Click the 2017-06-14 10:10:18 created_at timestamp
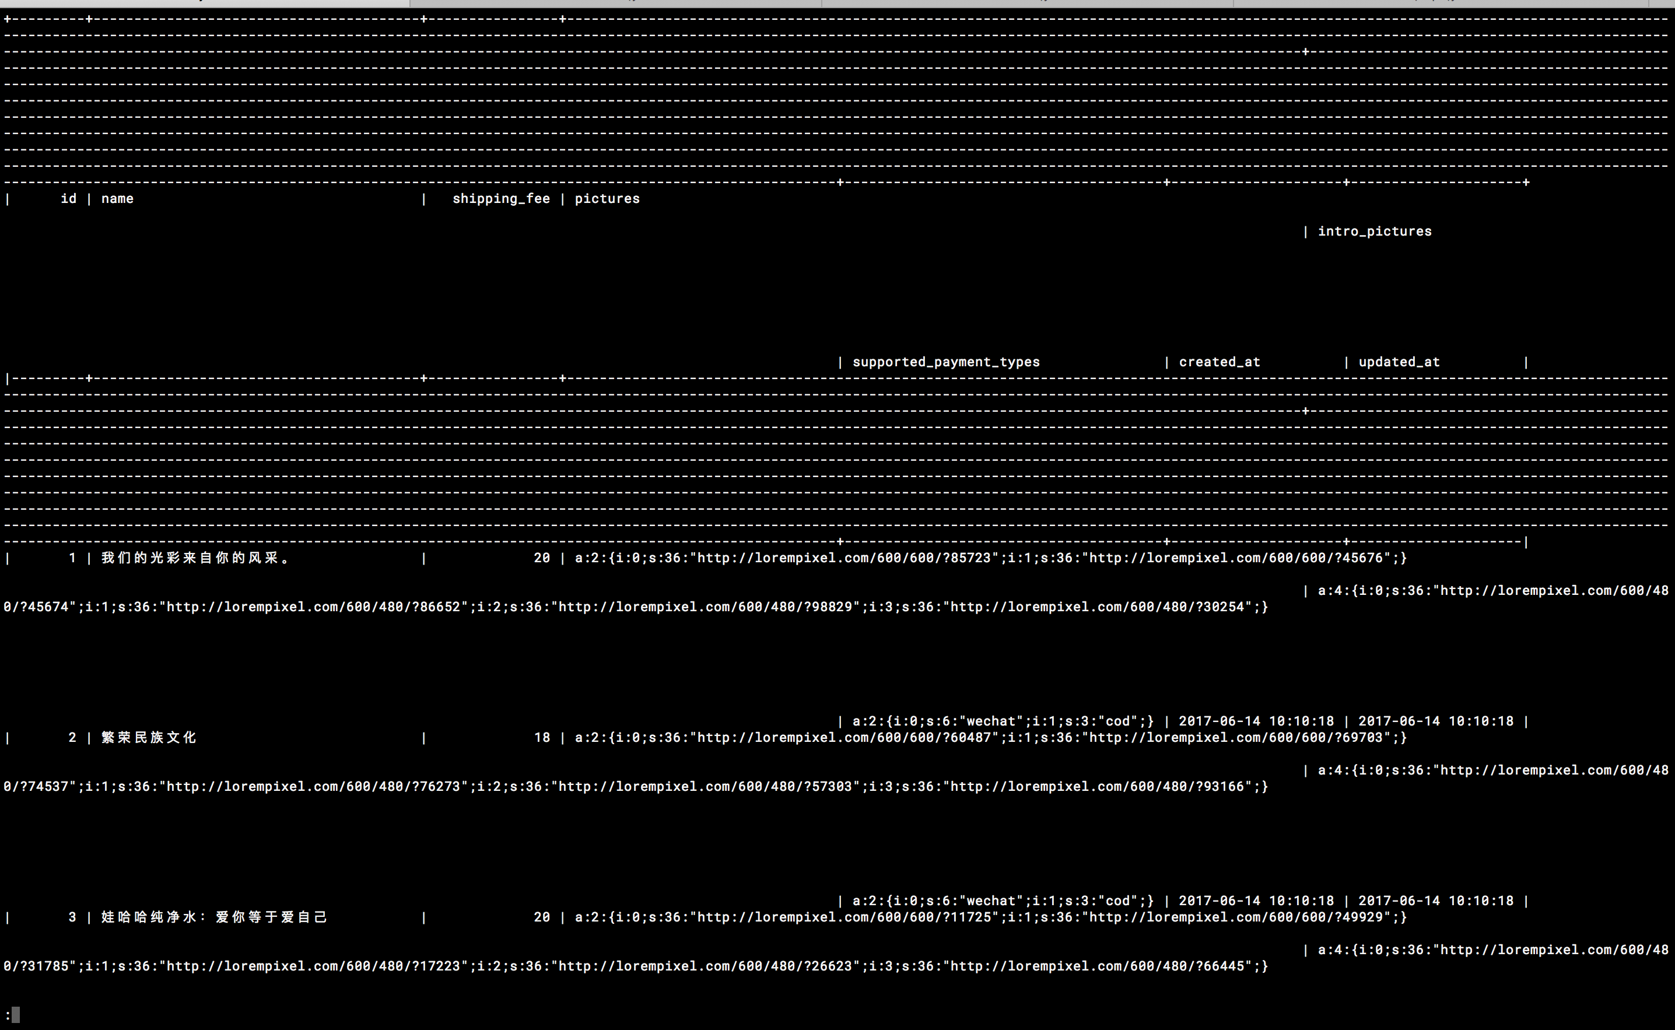The height and width of the screenshot is (1030, 1675). (1256, 721)
